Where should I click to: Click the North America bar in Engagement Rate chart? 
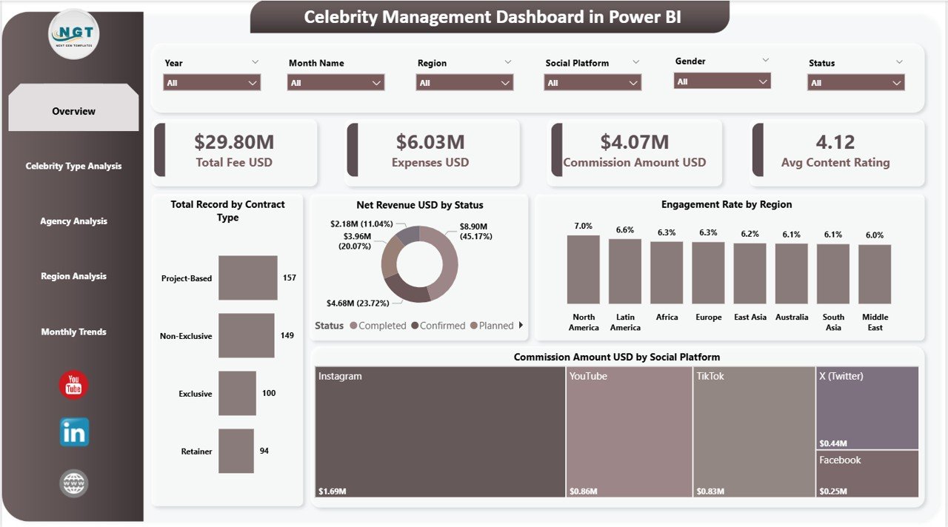pos(584,270)
